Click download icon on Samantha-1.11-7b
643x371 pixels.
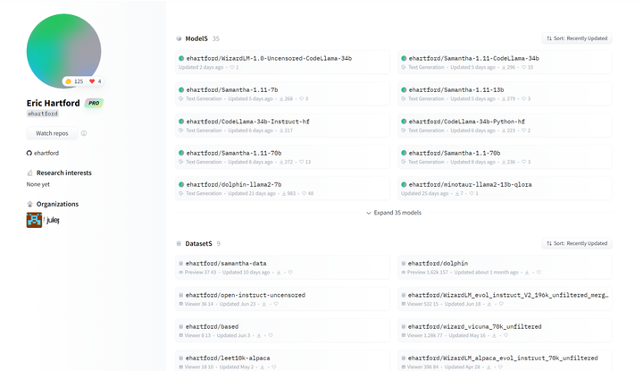(281, 99)
